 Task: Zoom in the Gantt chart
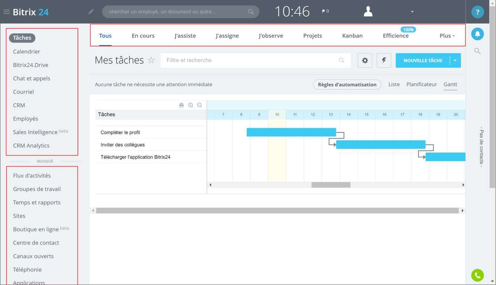coord(191,105)
